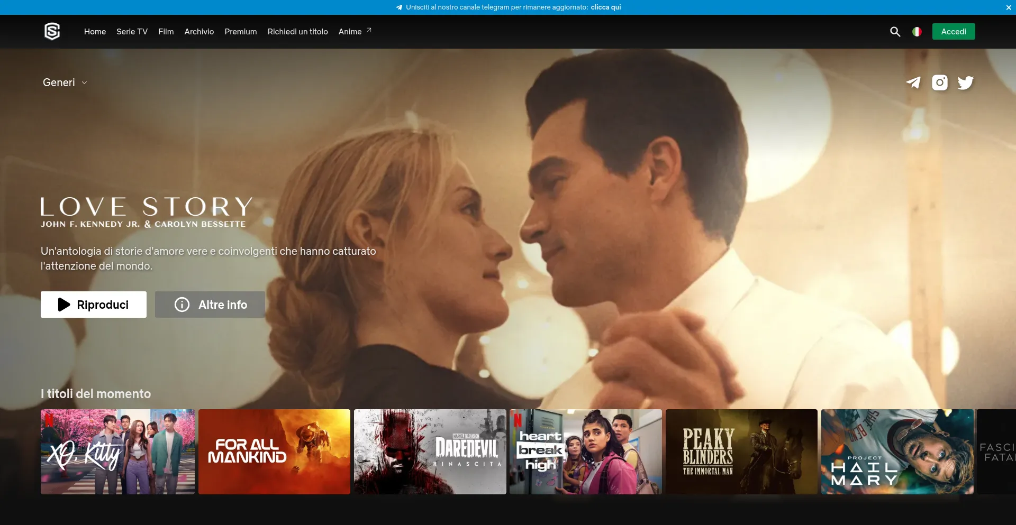Go to Home in the navigation
Viewport: 1016px width, 525px height.
coord(95,32)
